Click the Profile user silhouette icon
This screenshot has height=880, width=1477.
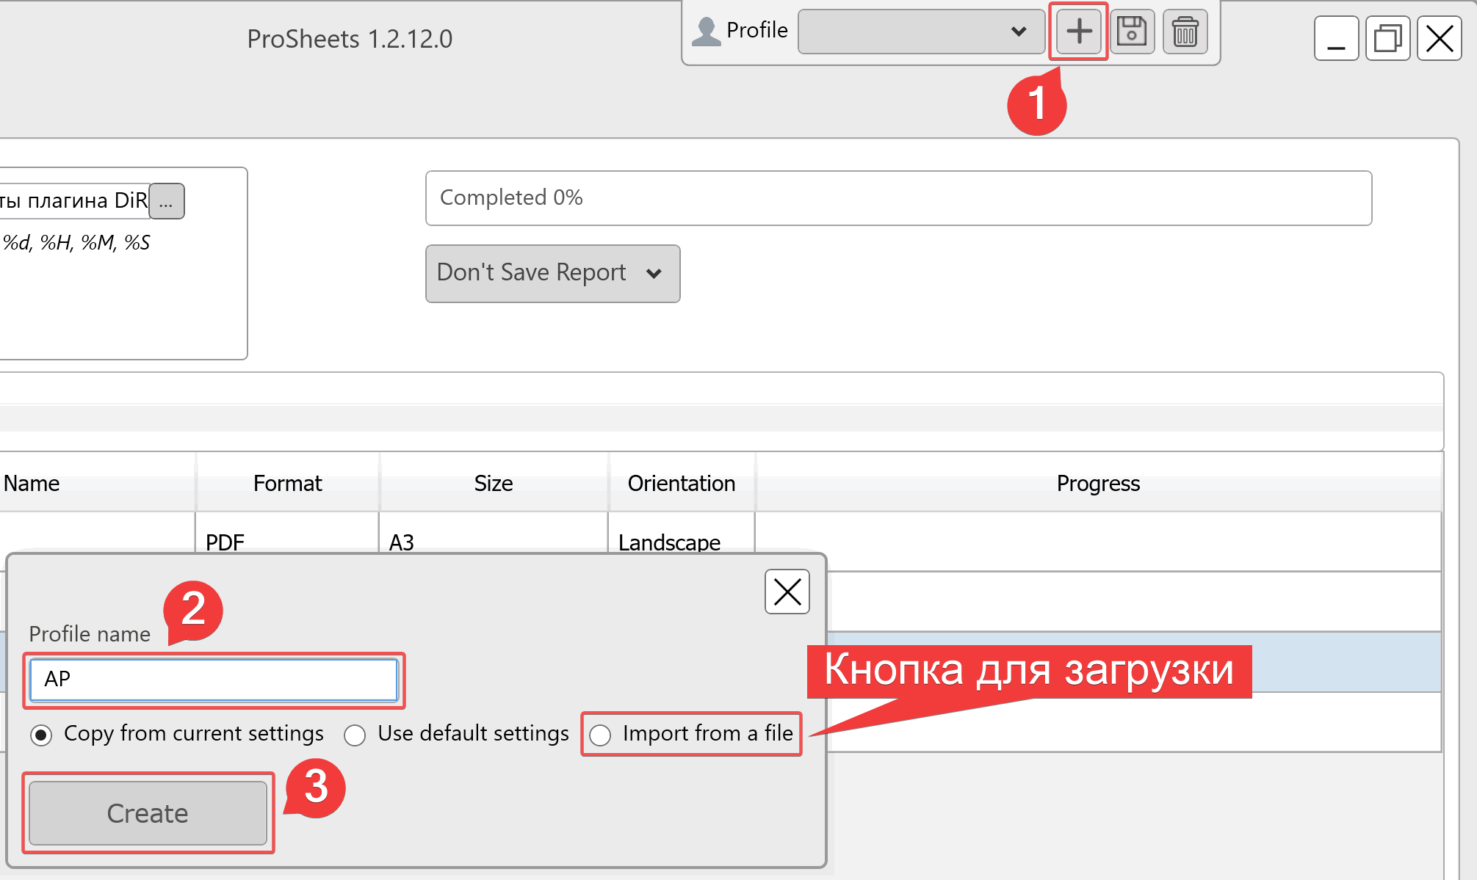707,32
